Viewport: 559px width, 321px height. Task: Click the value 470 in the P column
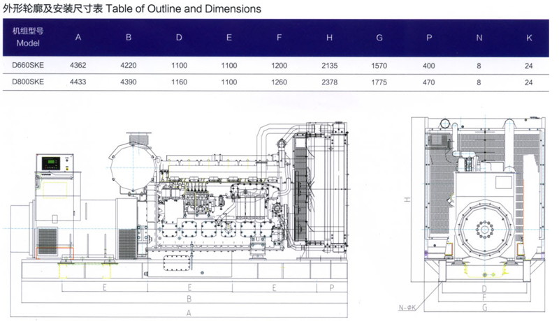click(429, 82)
